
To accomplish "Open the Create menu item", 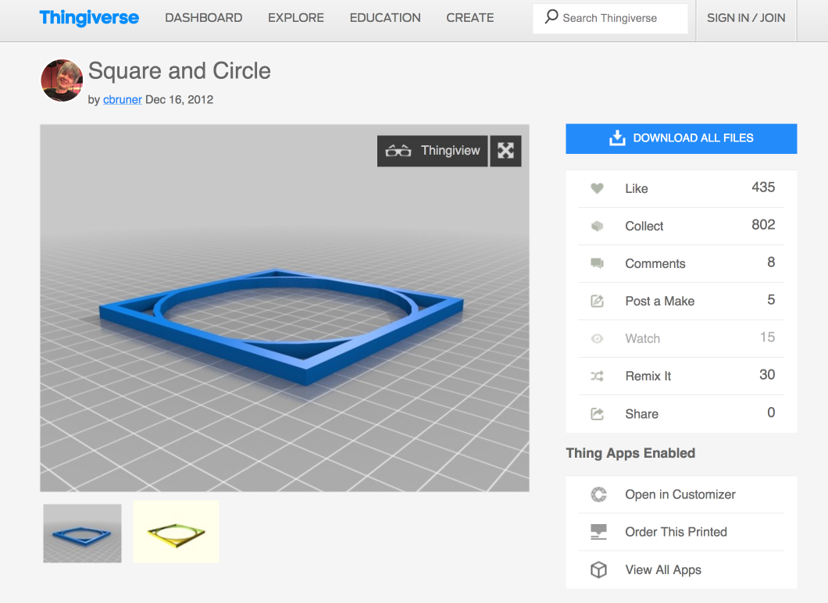I will pyautogui.click(x=470, y=18).
